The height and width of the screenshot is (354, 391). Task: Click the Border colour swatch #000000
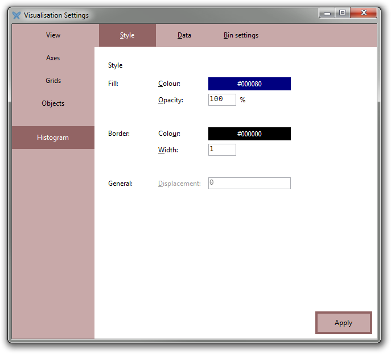[x=249, y=134]
